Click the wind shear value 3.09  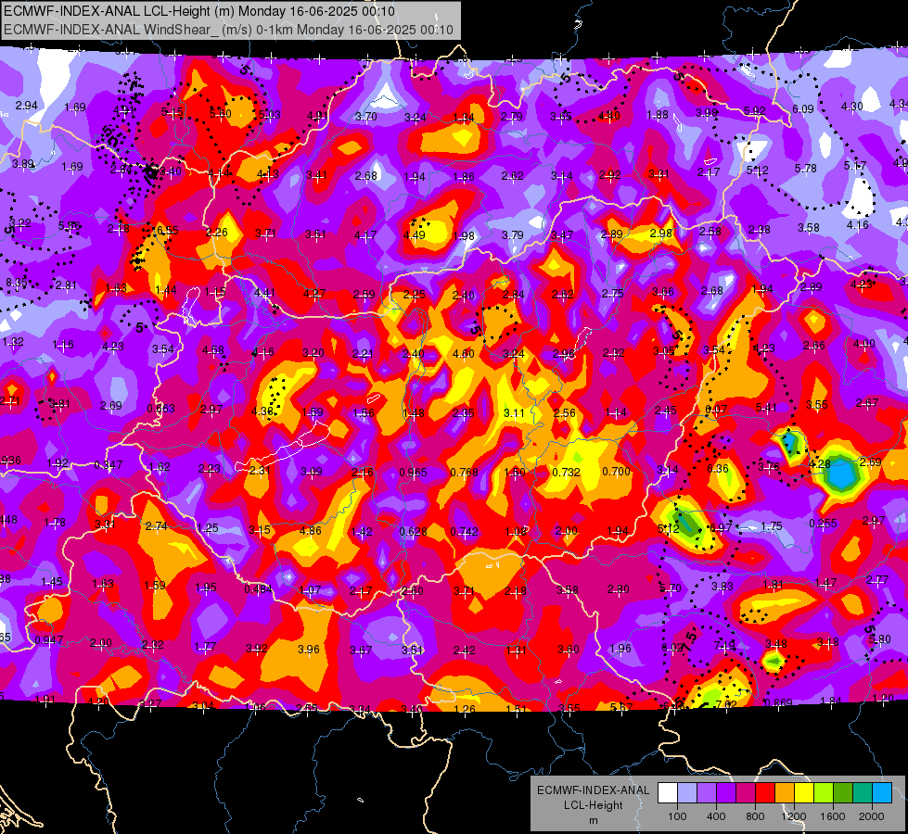pyautogui.click(x=311, y=472)
